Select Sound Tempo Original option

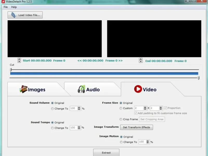(x=53, y=122)
